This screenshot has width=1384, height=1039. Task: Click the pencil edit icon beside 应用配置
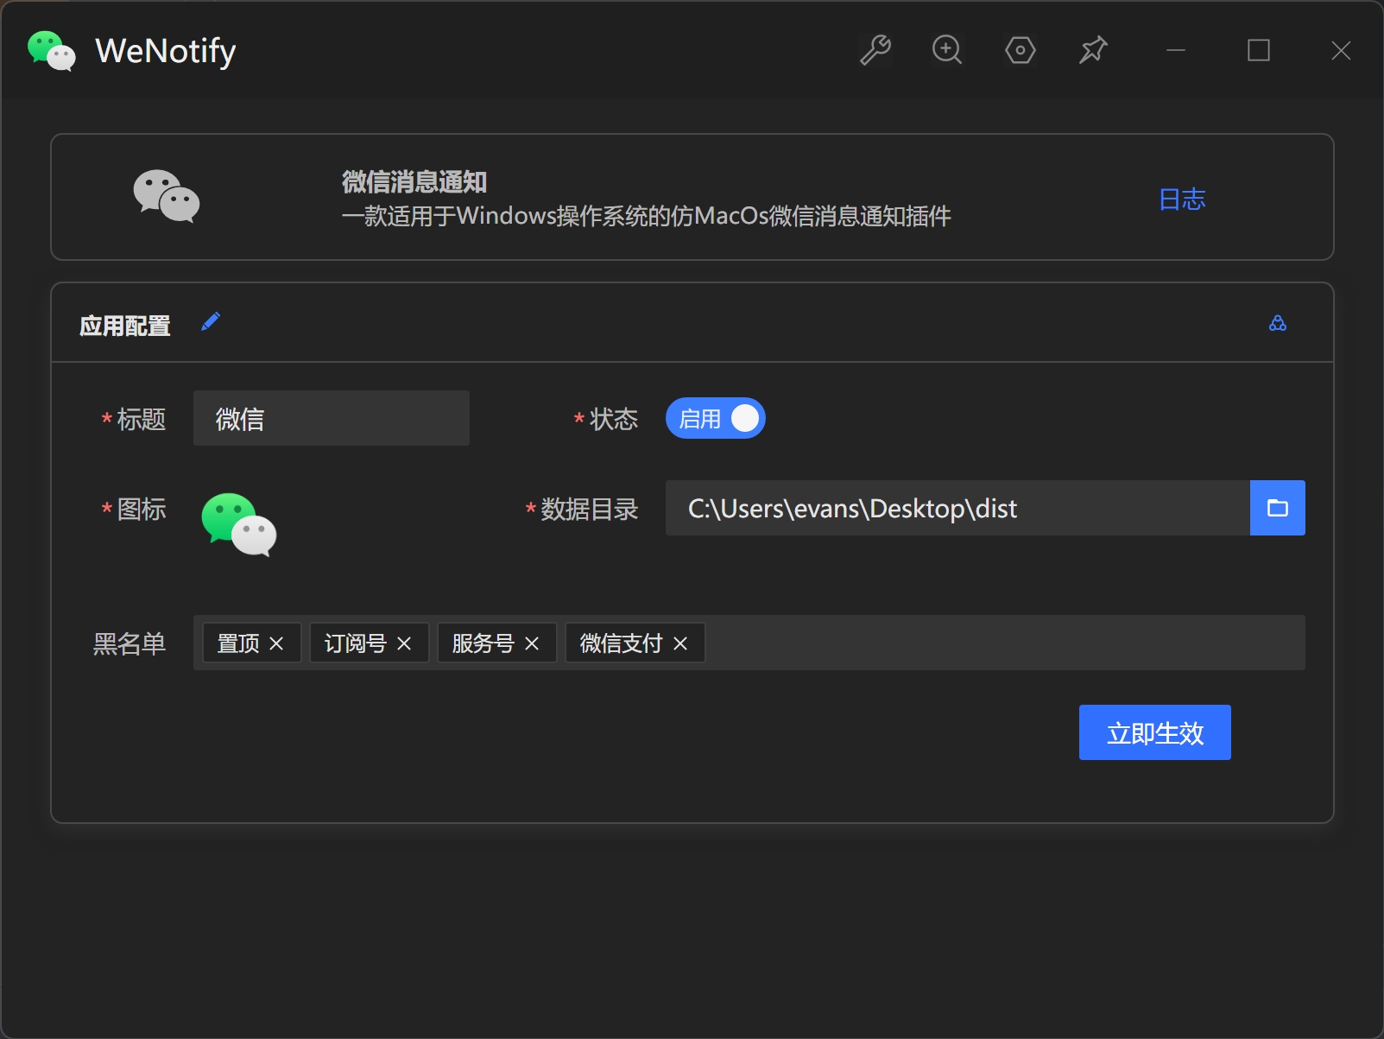(211, 322)
